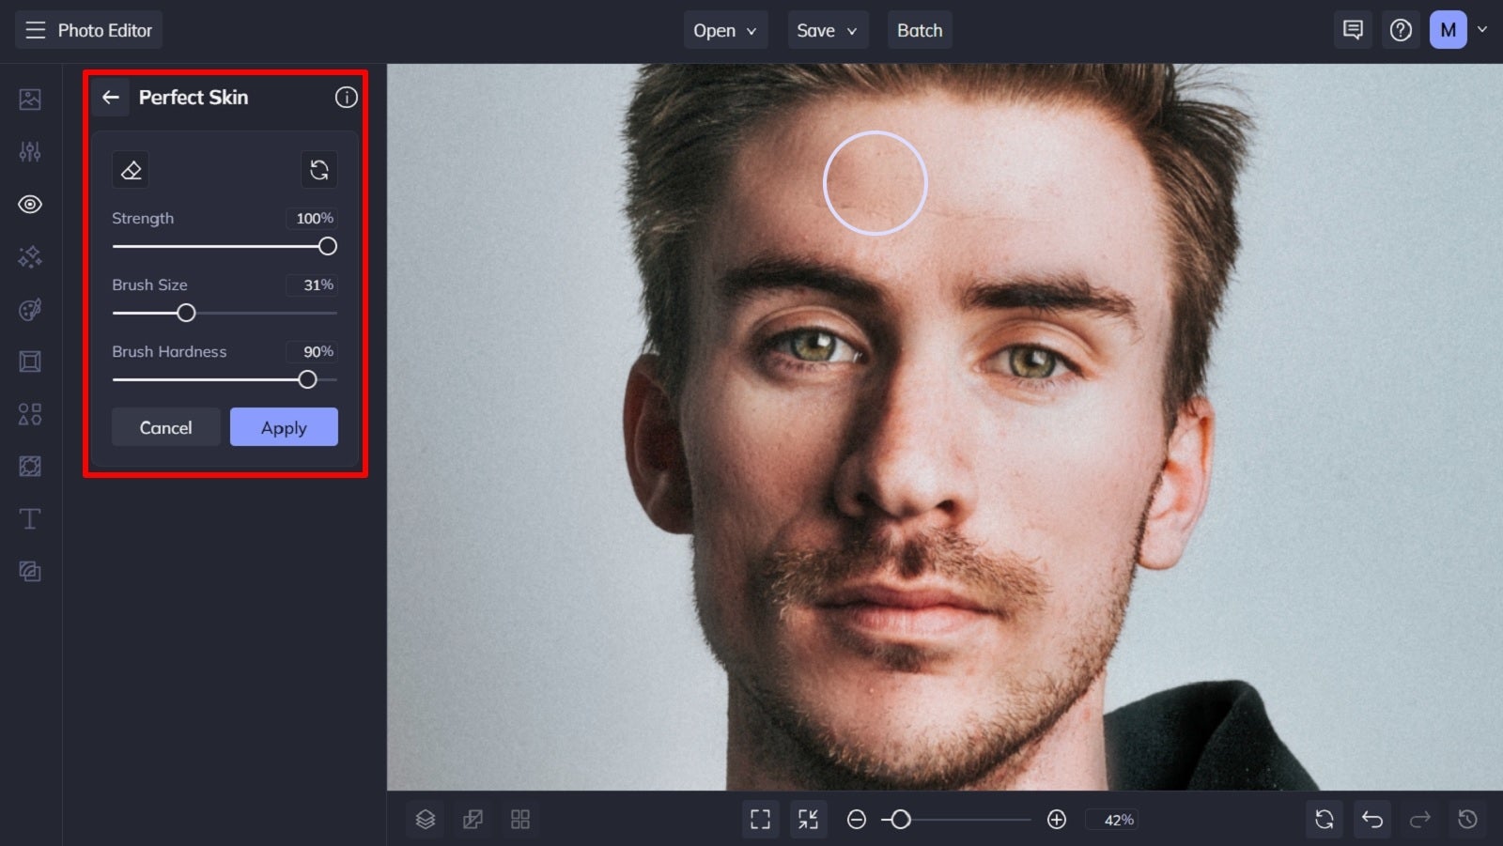This screenshot has height=846, width=1503.
Task: Toggle the hamburger menu next to Photo Editor
Action: pyautogui.click(x=35, y=30)
